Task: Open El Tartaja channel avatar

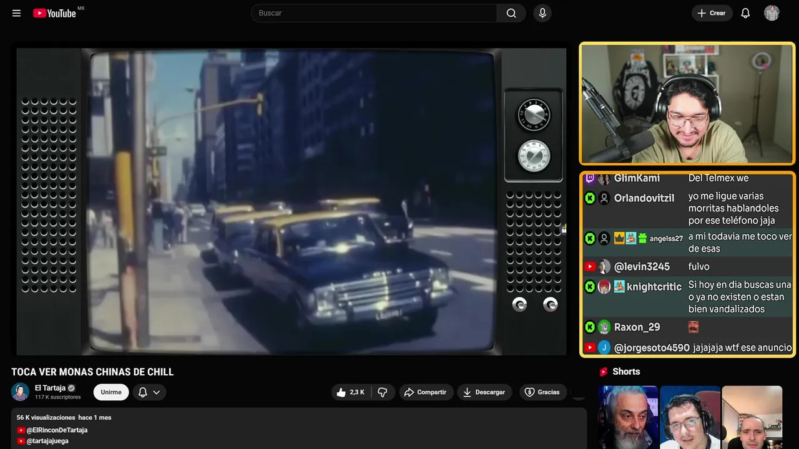Action: (20, 392)
